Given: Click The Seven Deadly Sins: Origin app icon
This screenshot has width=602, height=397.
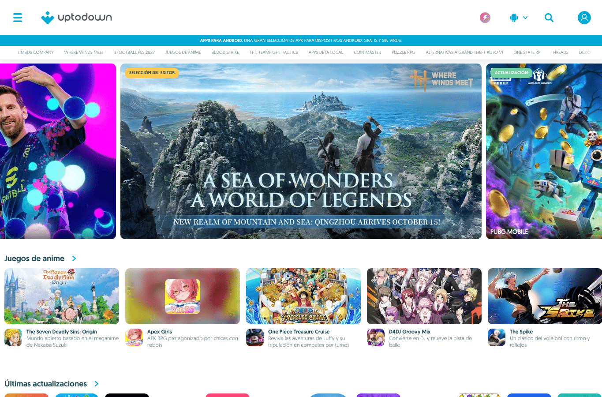Looking at the screenshot, I should [13, 337].
